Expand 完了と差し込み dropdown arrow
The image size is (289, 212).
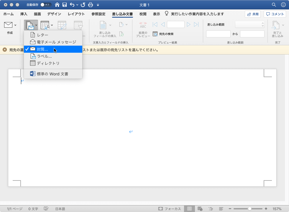pos(283,25)
